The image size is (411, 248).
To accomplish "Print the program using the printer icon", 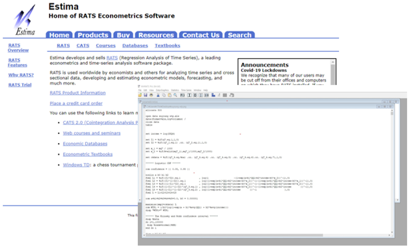I will coord(151,95).
